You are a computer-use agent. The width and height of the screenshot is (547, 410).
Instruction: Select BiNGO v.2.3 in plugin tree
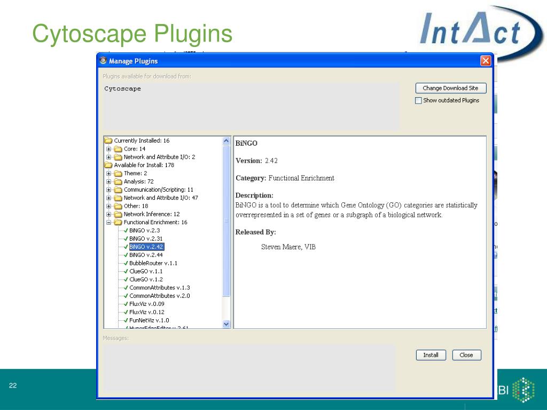point(144,231)
